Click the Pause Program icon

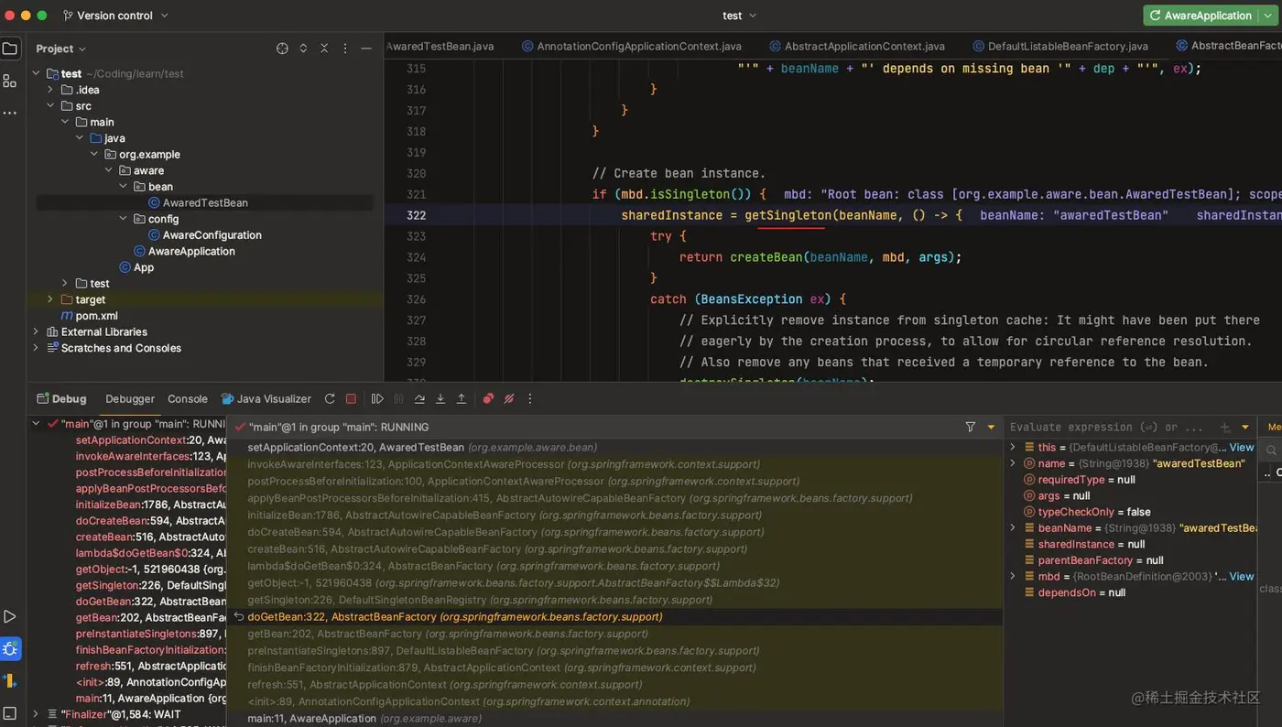click(398, 398)
